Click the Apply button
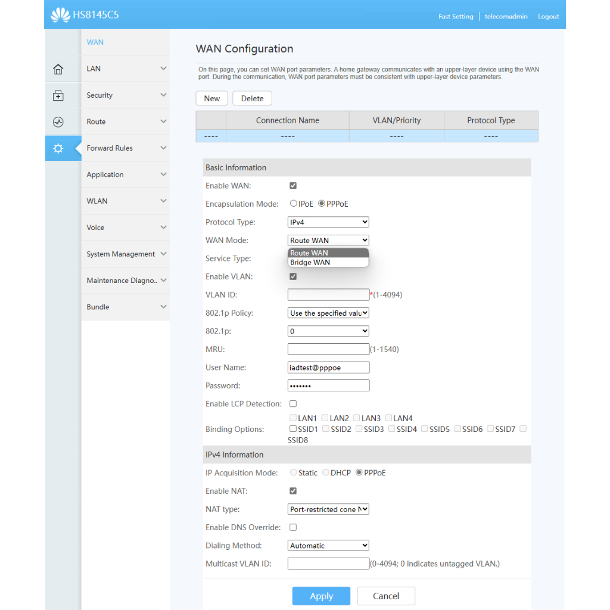 [321, 596]
